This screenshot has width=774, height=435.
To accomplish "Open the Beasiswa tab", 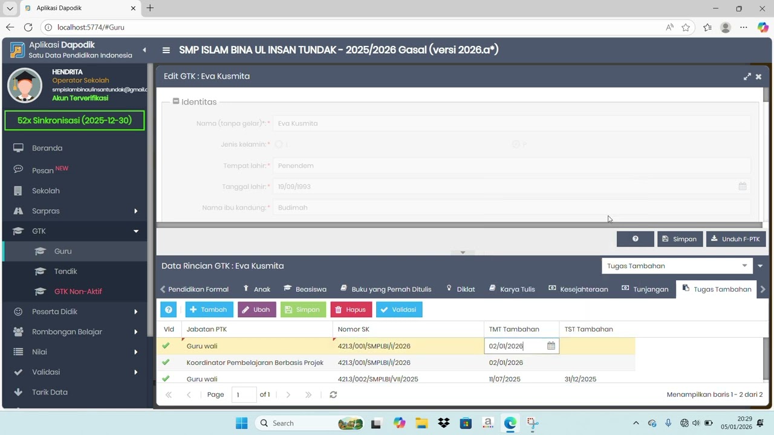I will pos(305,289).
